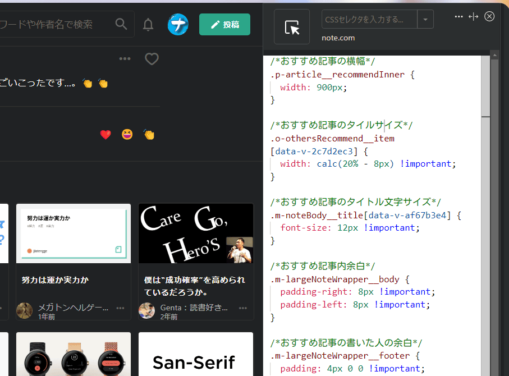Open article title 努力は運か実力か
The image size is (509, 376).
click(x=55, y=280)
